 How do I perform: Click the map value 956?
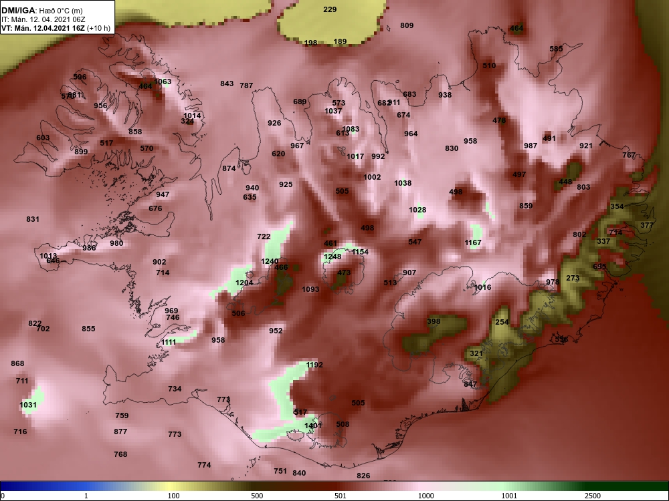(100, 106)
